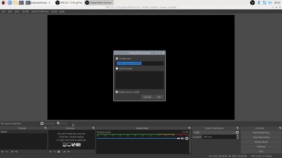Pop out the Controls dock
The height and width of the screenshot is (158, 282).
(x=280, y=128)
